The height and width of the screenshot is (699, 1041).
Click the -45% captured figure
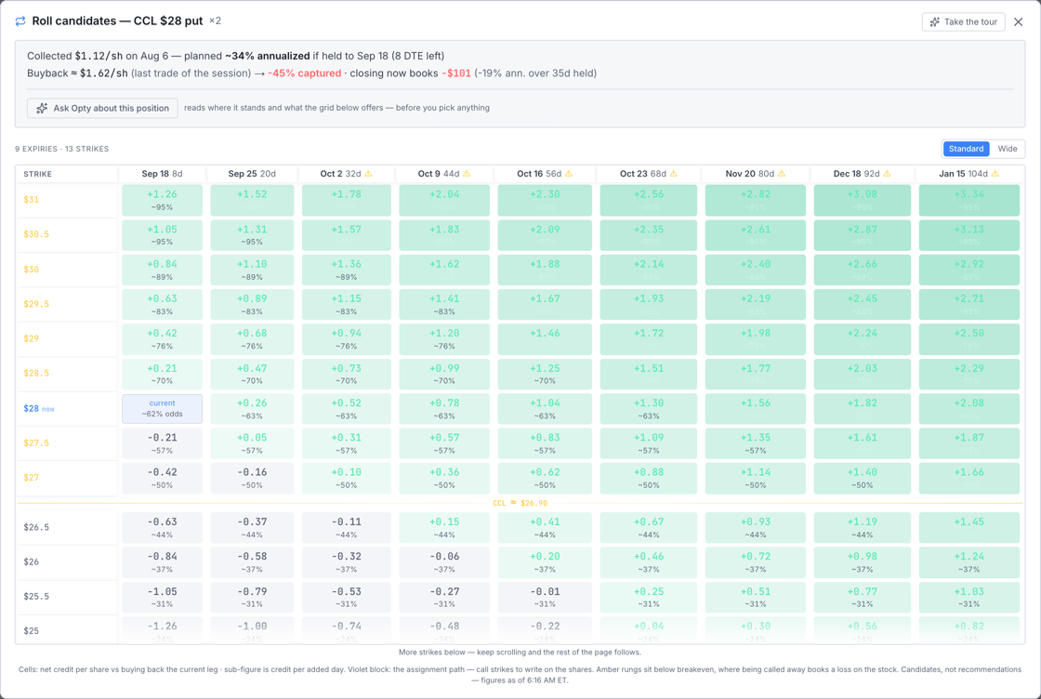click(305, 73)
